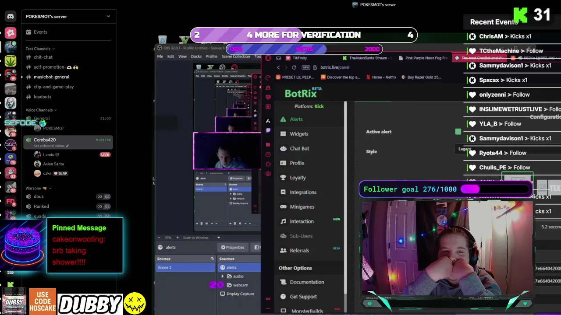Click the Interaction music note icon in BotRix
The width and height of the screenshot is (561, 315).
(x=283, y=221)
